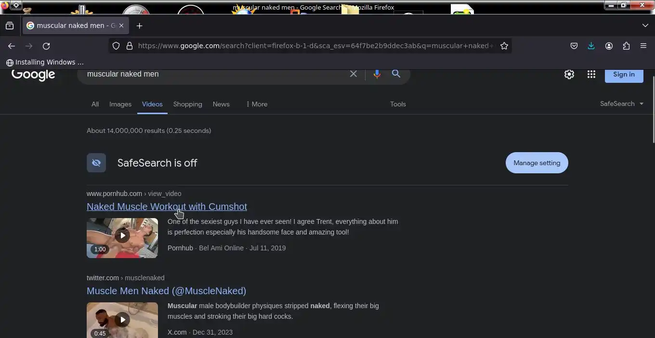This screenshot has width=655, height=338.
Task: Open Firefox View from the tab bar
Action: click(10, 26)
